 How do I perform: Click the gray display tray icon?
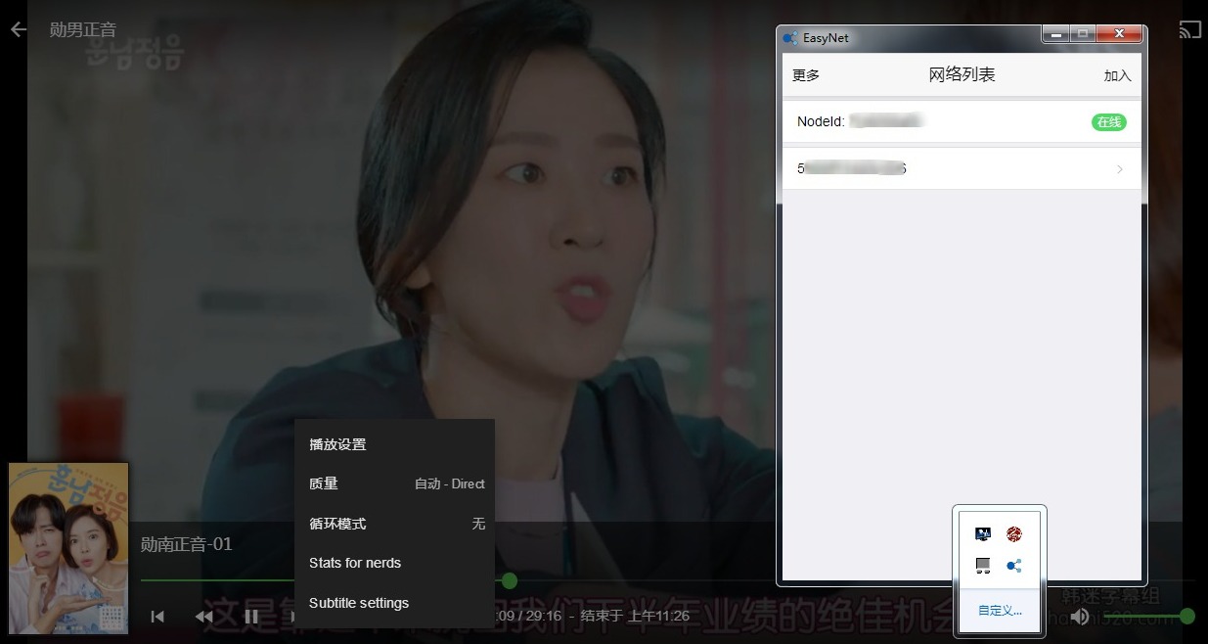click(x=982, y=565)
